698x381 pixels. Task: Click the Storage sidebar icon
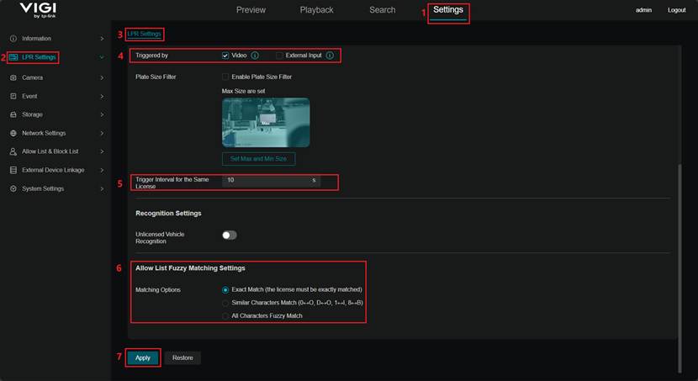tap(13, 114)
